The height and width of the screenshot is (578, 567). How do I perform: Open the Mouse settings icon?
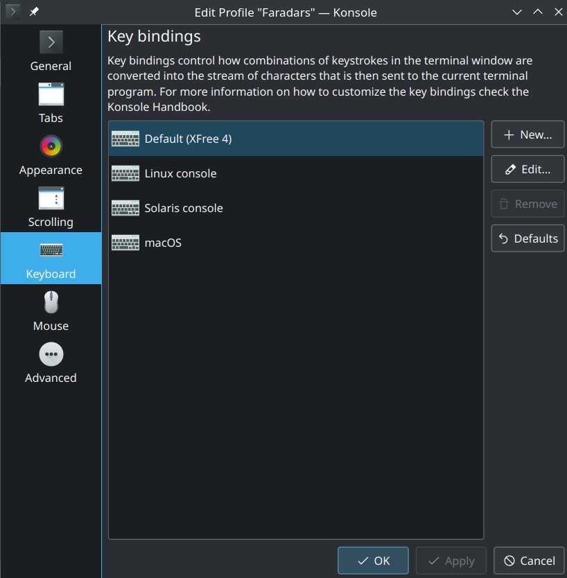(51, 302)
